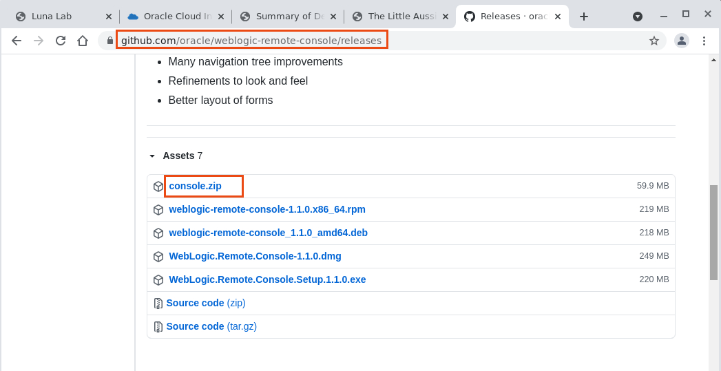This screenshot has width=721, height=371.
Task: Close the Luna Lab tab
Action: 109,17
